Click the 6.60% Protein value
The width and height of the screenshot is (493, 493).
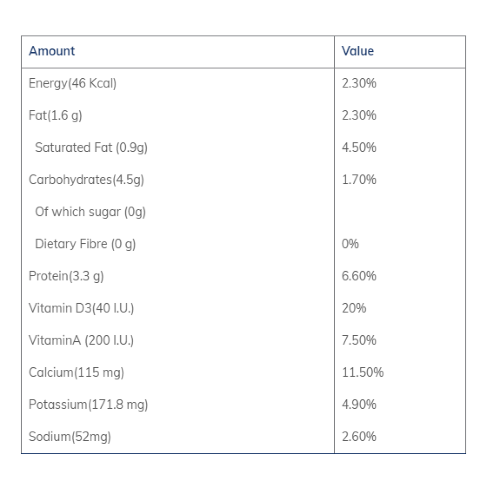click(x=359, y=276)
